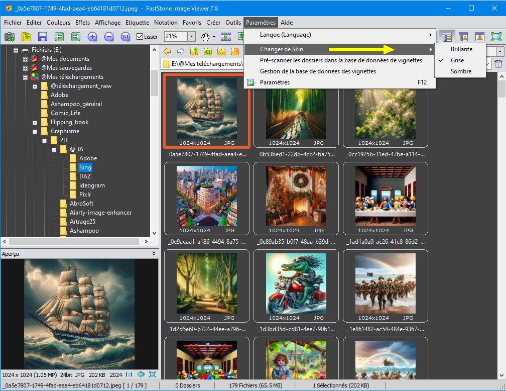
Task: Open the Outils menu
Action: (233, 23)
